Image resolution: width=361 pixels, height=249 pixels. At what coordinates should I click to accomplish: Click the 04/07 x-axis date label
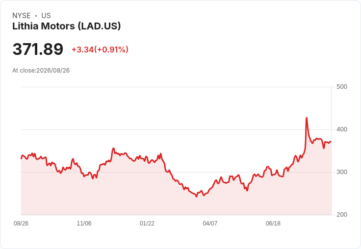coord(210,223)
